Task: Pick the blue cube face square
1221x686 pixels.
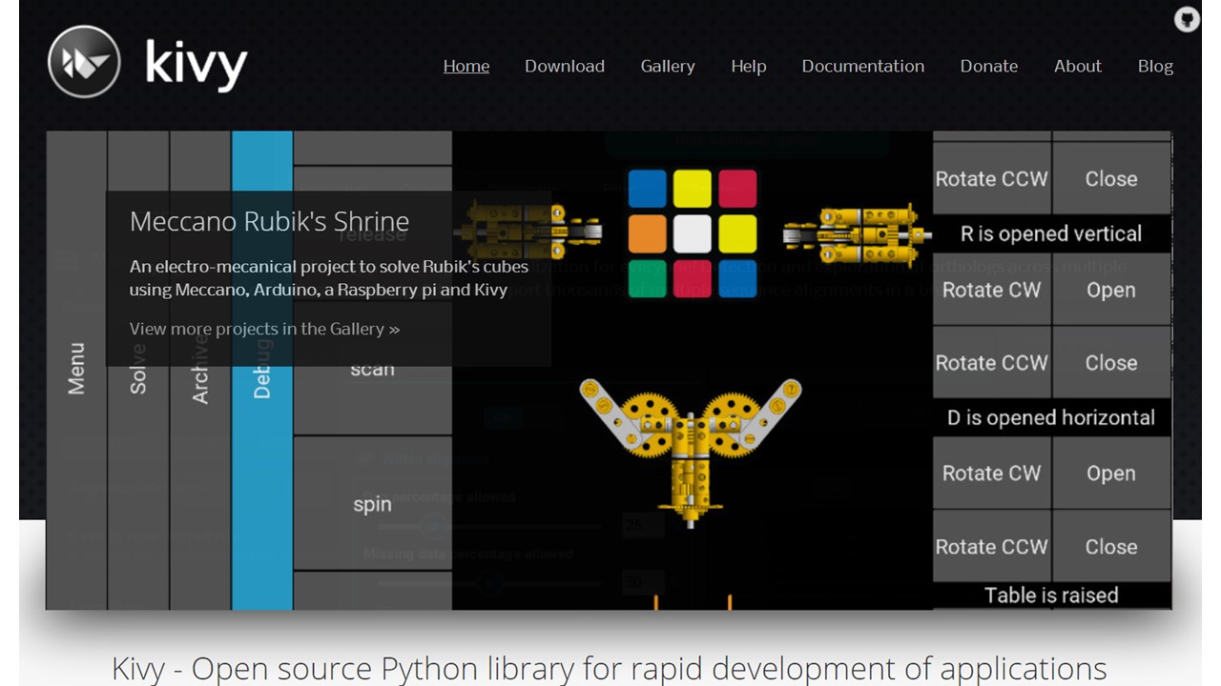Action: (x=648, y=189)
